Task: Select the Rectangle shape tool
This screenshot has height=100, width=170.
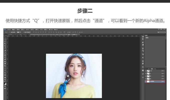Action: pos(5,75)
